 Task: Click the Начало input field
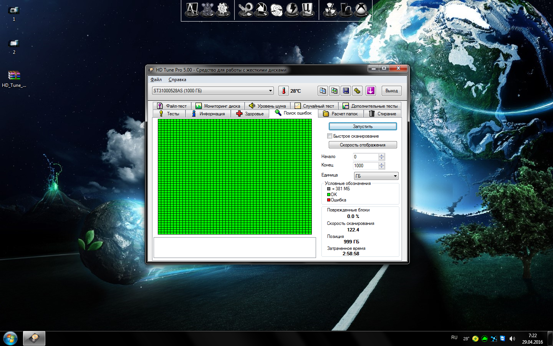[365, 157]
